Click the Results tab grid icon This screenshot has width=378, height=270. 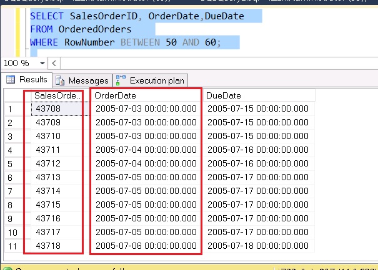point(11,79)
